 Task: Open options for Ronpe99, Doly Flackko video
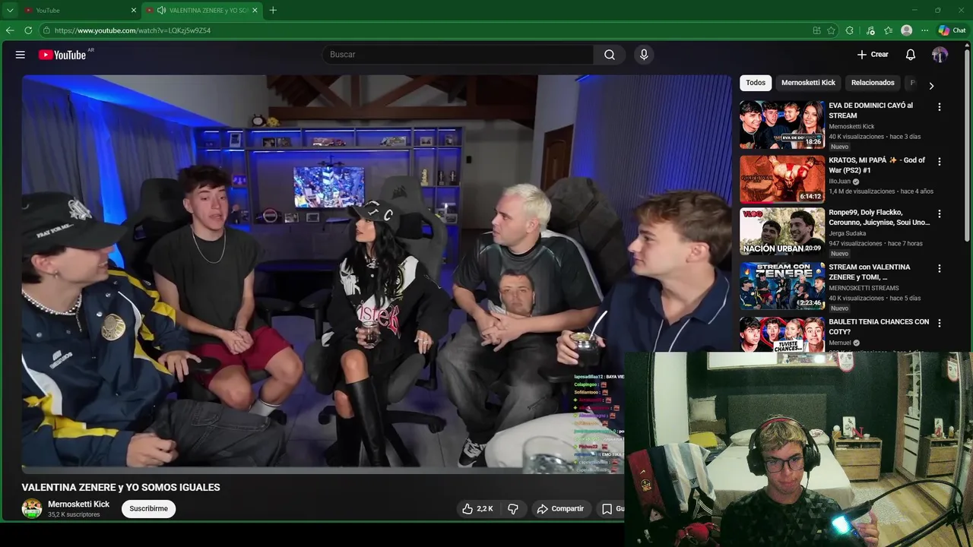point(939,214)
